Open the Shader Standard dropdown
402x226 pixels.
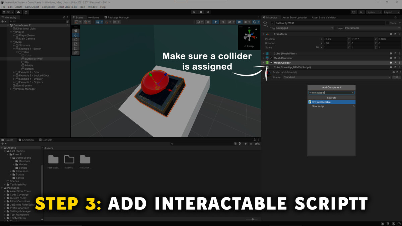[337, 77]
